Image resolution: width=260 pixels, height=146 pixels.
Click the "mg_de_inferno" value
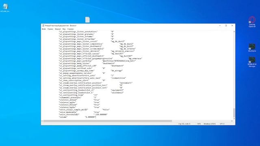[x=128, y=49]
